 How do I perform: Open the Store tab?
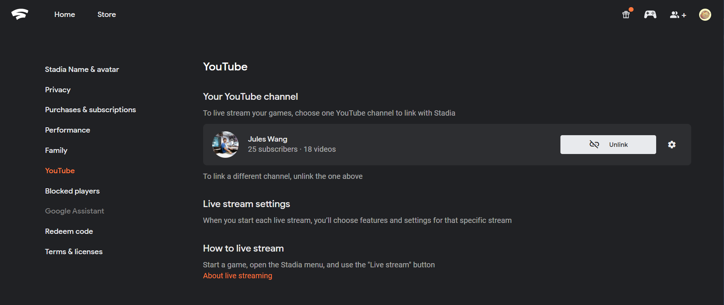point(107,14)
